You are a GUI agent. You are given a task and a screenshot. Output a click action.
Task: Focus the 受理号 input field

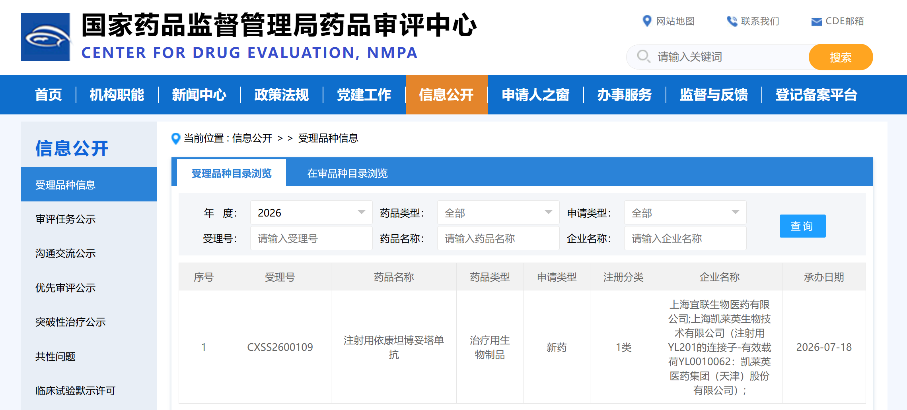(311, 238)
